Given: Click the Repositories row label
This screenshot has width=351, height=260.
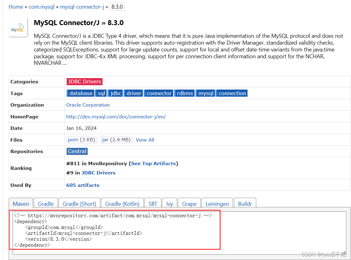Looking at the screenshot, I should (x=27, y=151).
